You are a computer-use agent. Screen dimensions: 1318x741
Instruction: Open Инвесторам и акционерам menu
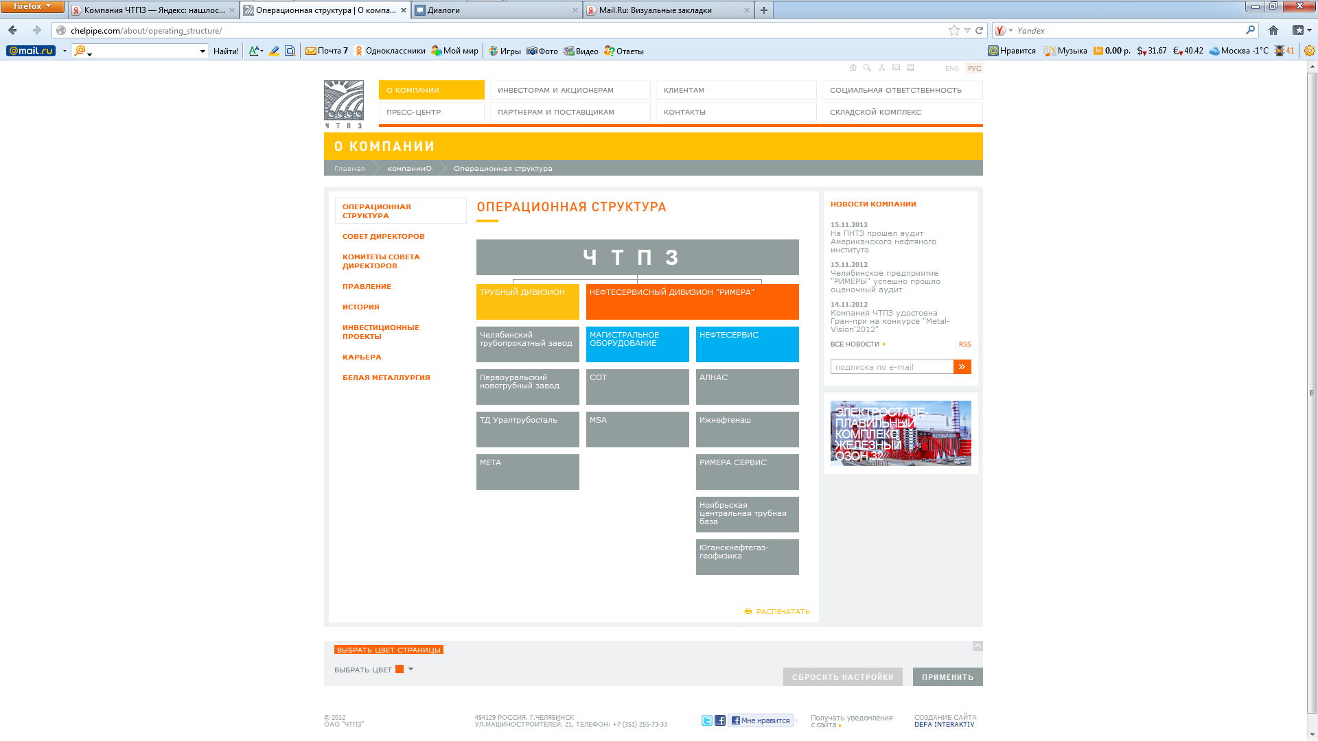point(570,90)
